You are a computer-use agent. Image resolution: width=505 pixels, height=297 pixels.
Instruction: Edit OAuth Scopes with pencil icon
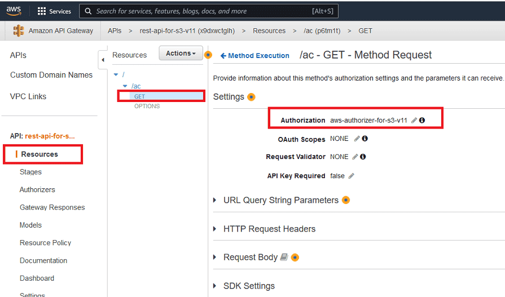pos(357,139)
